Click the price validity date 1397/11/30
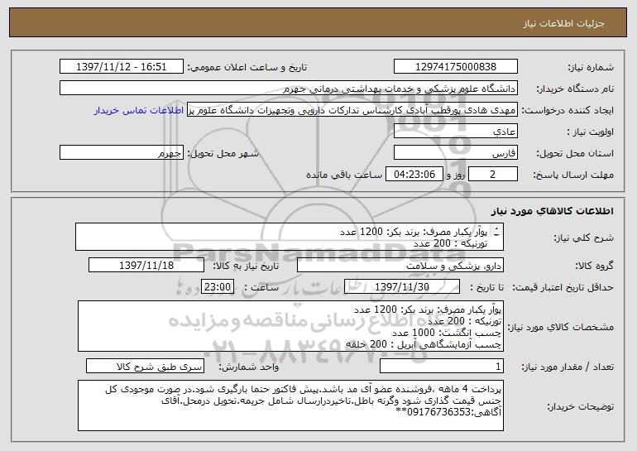Image resolution: width=637 pixels, height=451 pixels. click(x=402, y=286)
